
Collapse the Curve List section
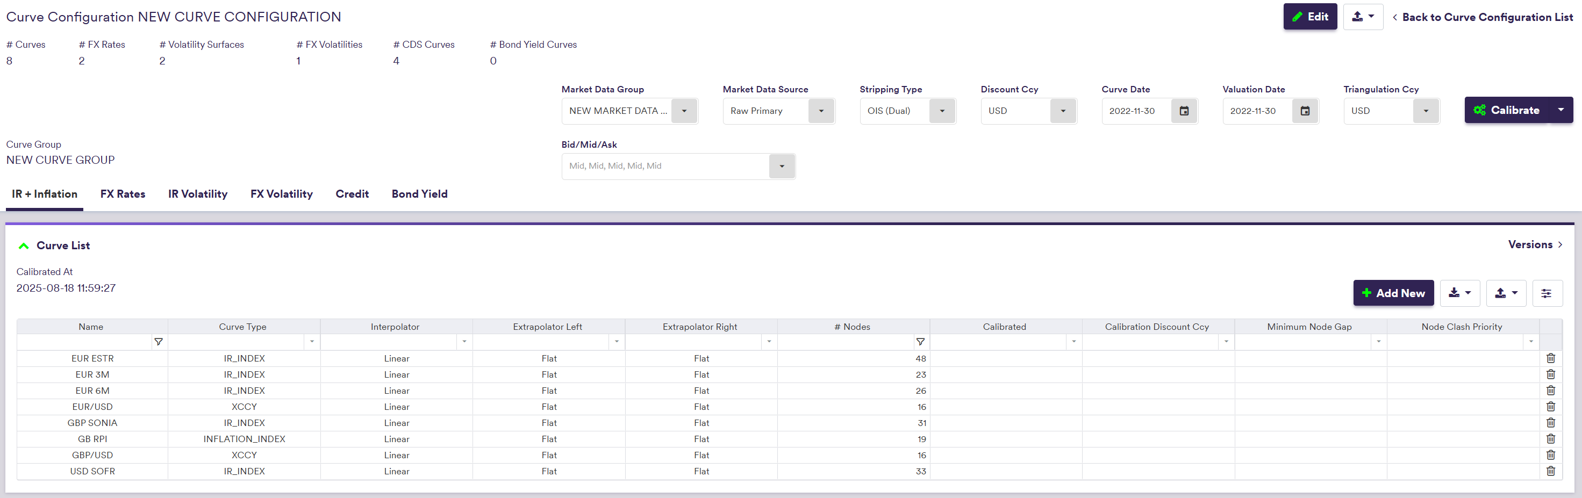[x=24, y=246]
